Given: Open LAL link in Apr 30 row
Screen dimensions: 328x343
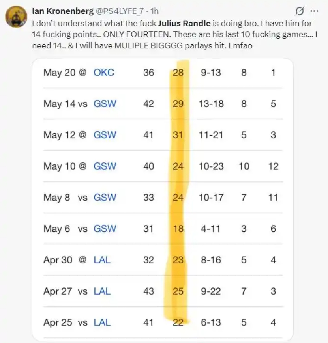Looking at the screenshot, I should pos(102,260).
